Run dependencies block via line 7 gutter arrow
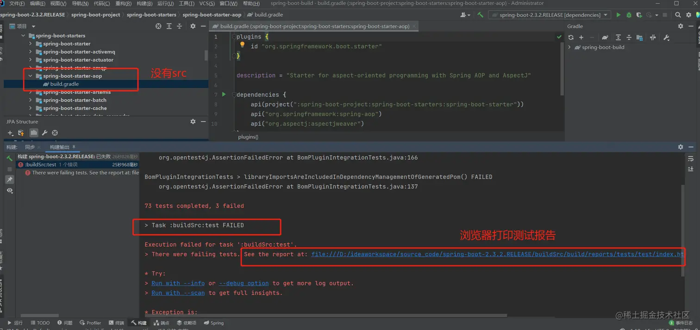The image size is (700, 330). click(x=224, y=94)
